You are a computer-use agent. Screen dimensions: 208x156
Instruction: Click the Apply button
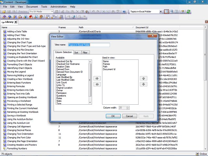[146, 116]
